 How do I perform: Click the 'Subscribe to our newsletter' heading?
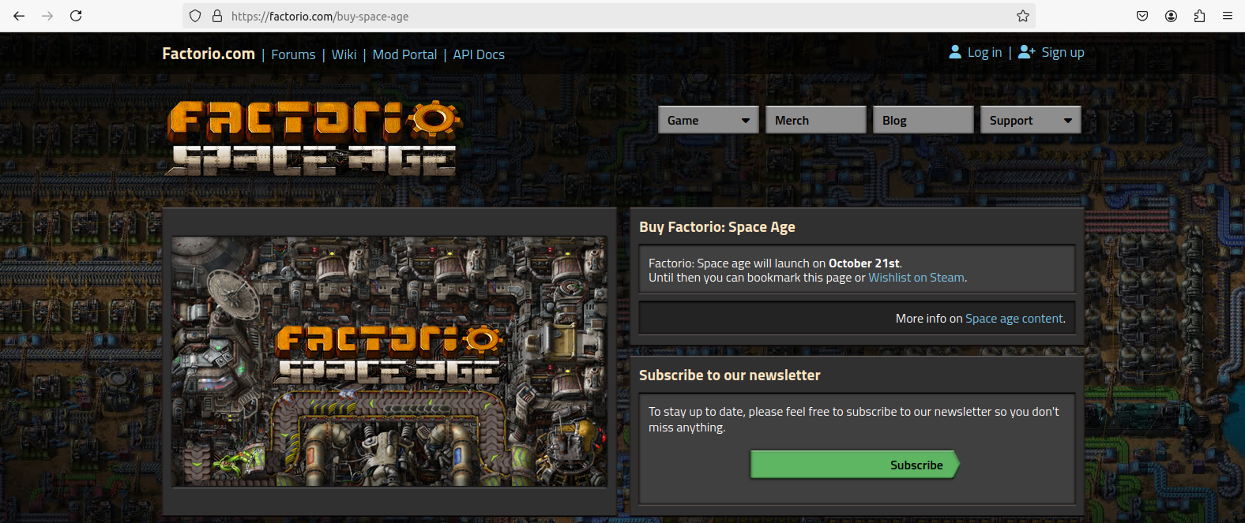point(730,375)
